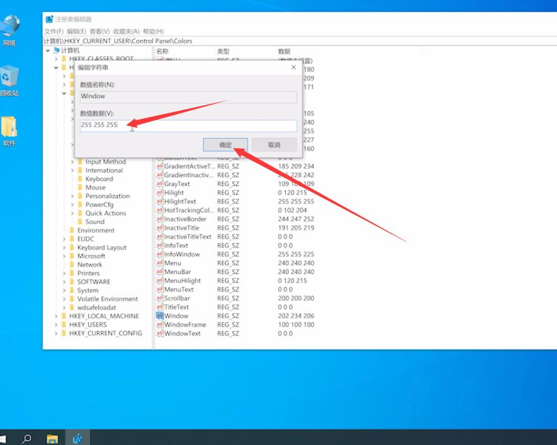This screenshot has height=445, width=557.
Task: Click the Scrollbar value string icon
Action: 160,298
